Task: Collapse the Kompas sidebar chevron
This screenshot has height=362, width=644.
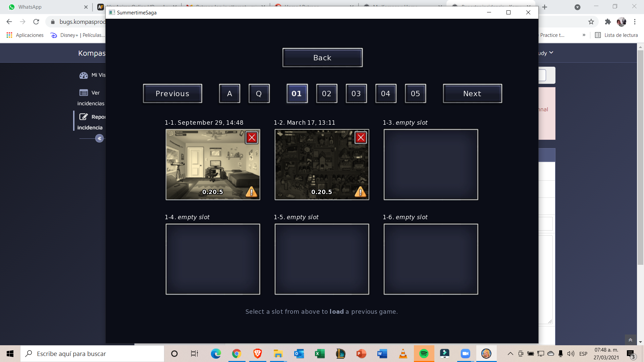Action: 99,138
